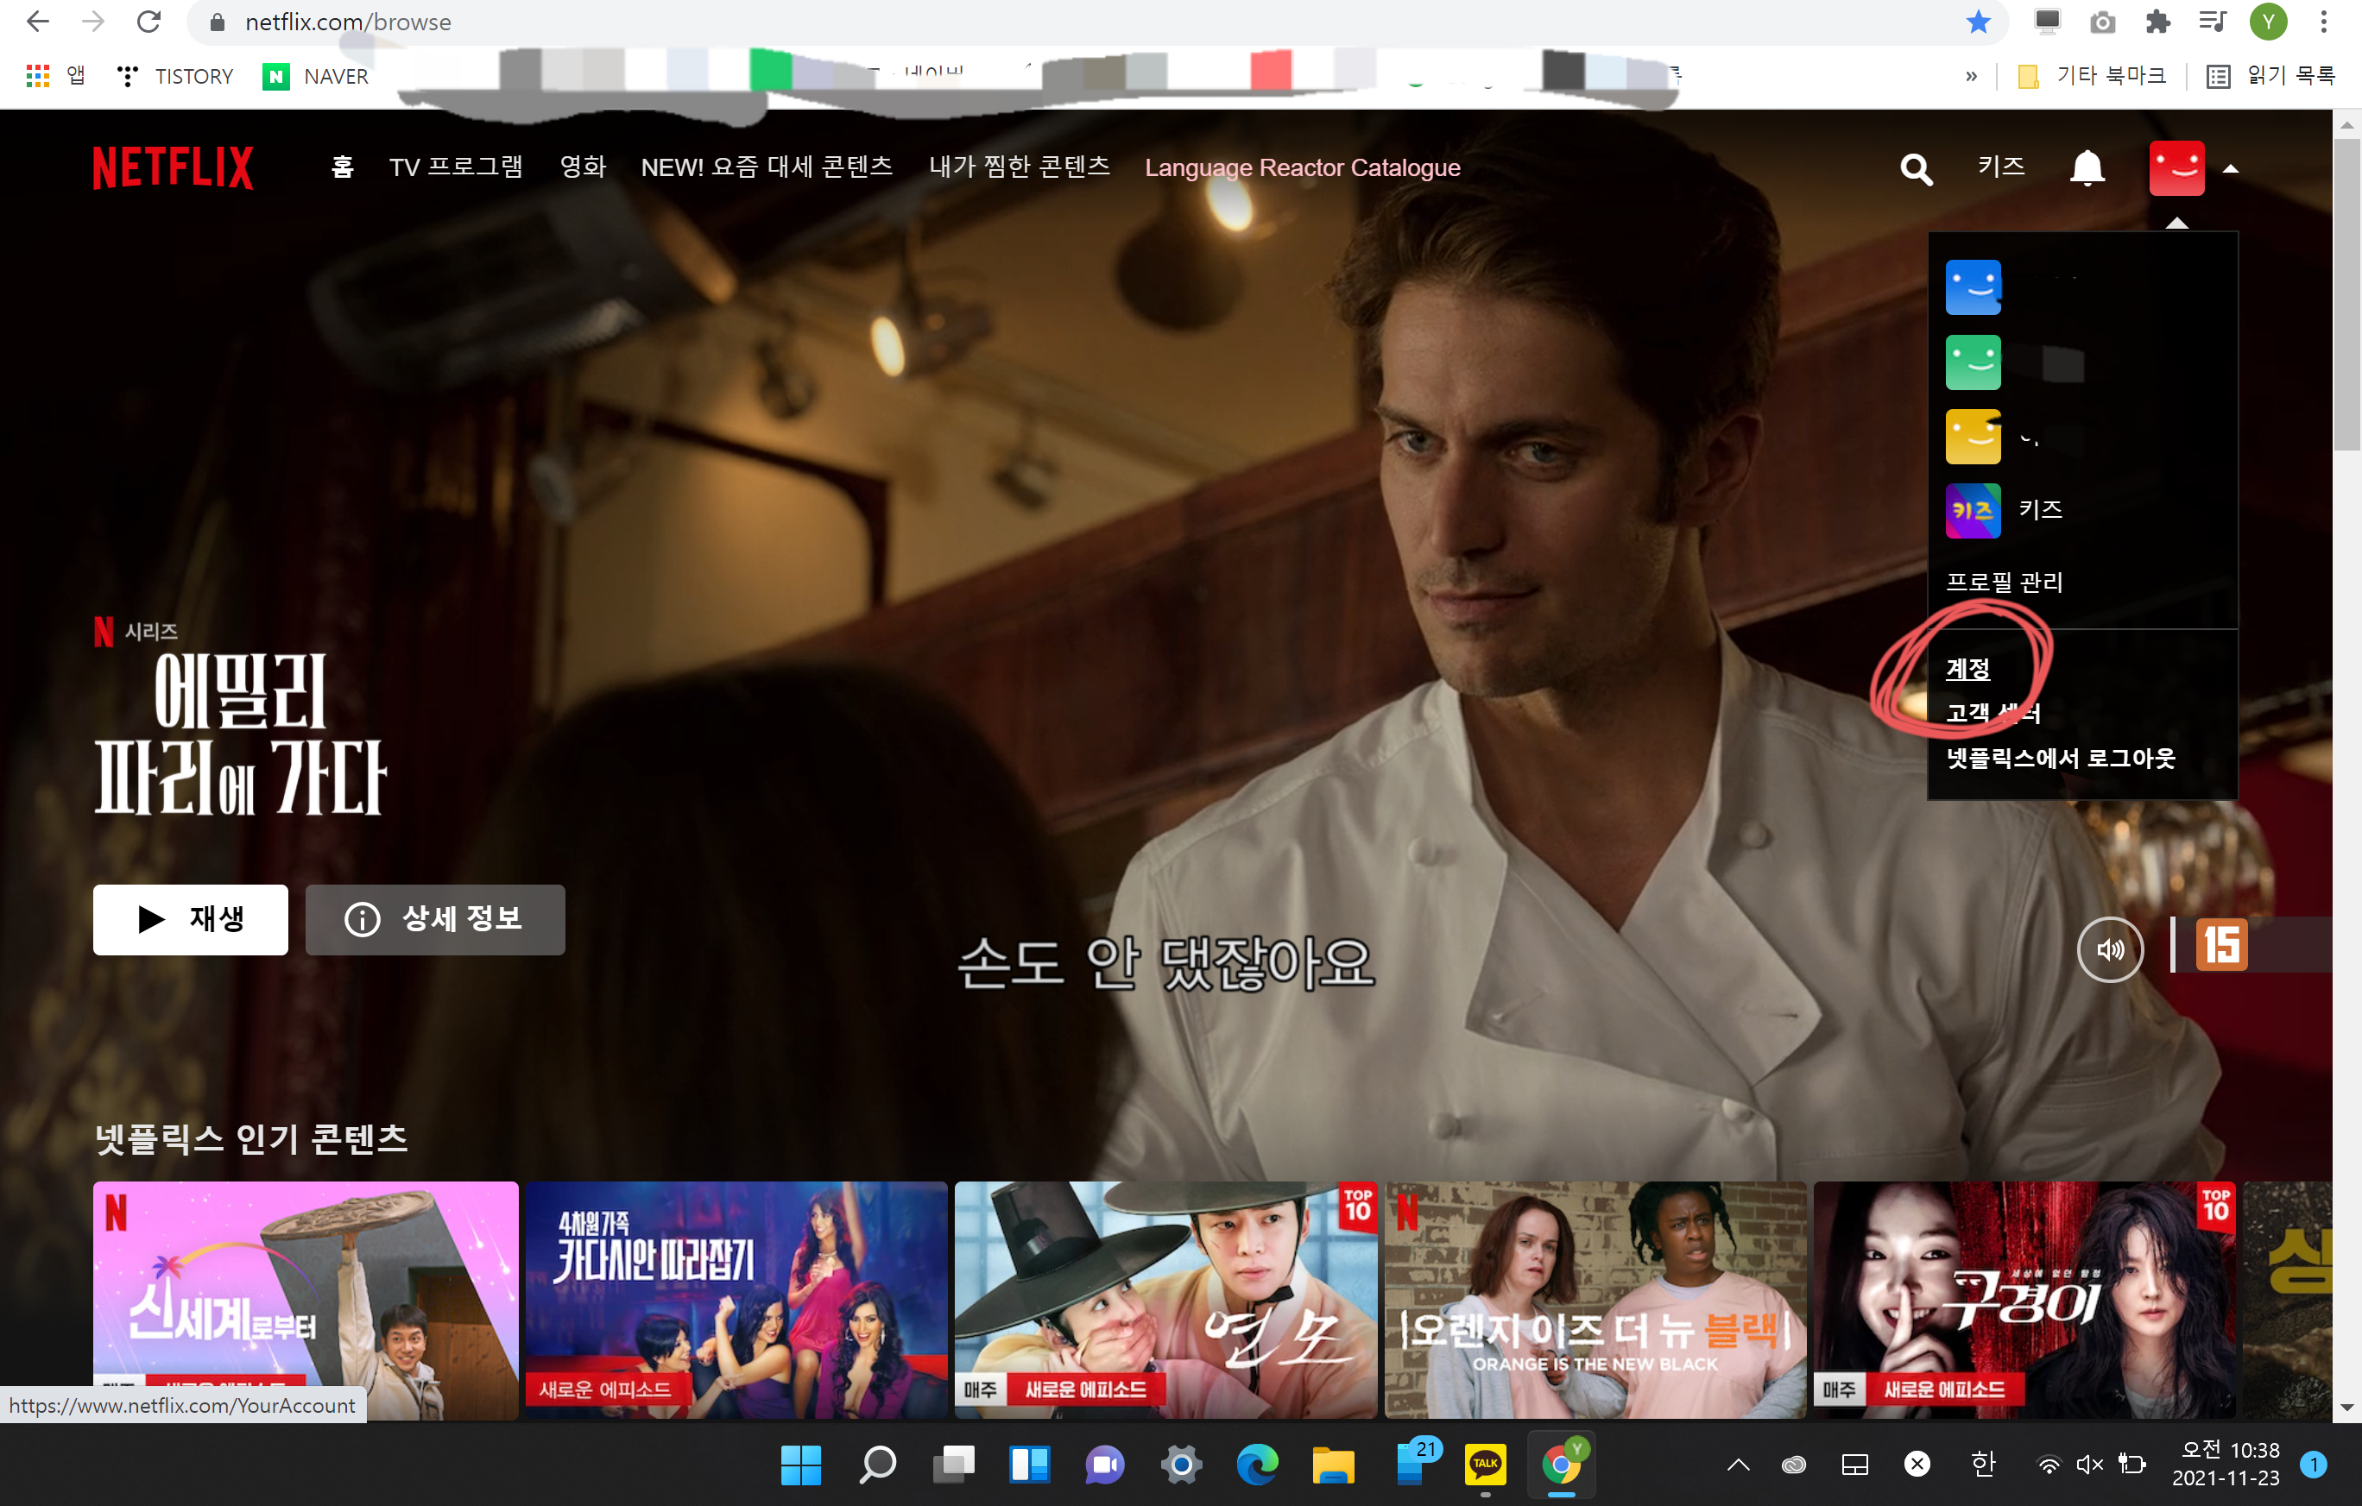Go back with browser back arrow

click(37, 22)
